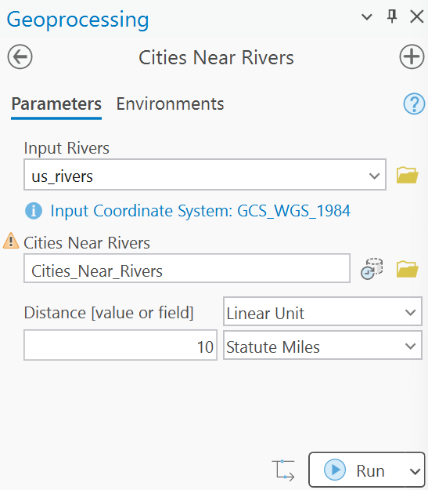
Task: Open Geoprocessing pane options chevron menu
Action: click(366, 17)
